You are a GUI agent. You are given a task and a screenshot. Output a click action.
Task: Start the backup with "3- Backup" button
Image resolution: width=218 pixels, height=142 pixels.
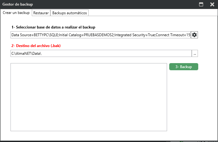[x=183, y=67]
